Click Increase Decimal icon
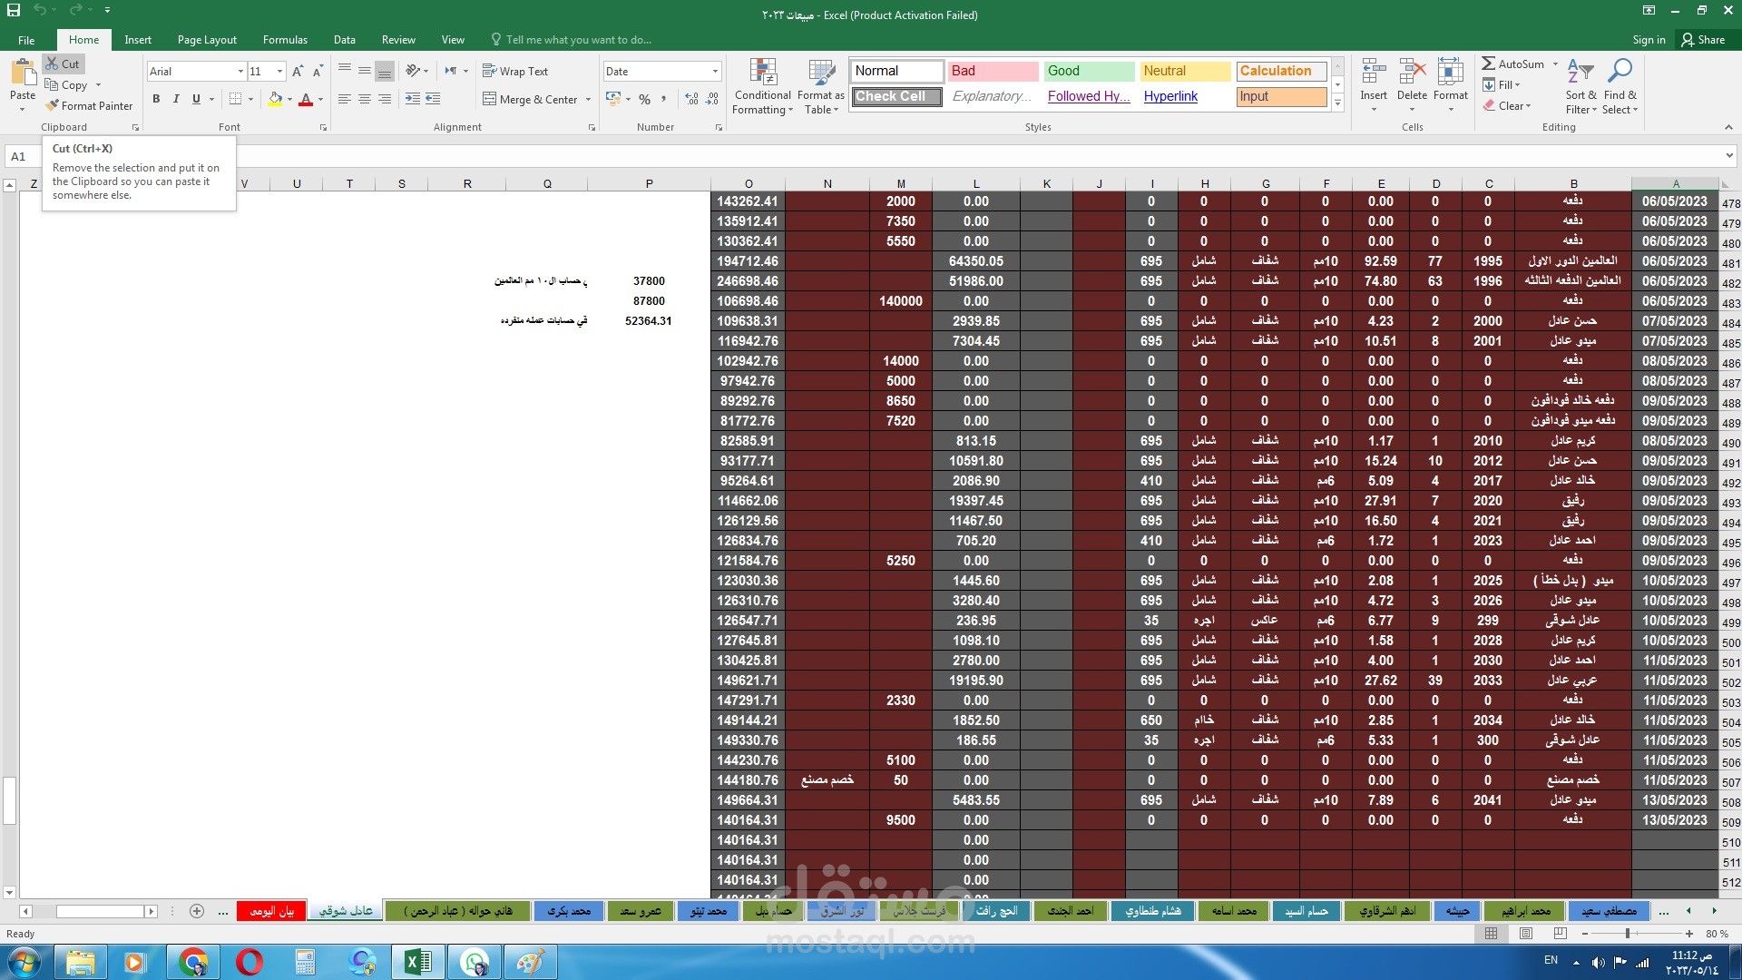Viewport: 1742px width, 980px height. 692,99
